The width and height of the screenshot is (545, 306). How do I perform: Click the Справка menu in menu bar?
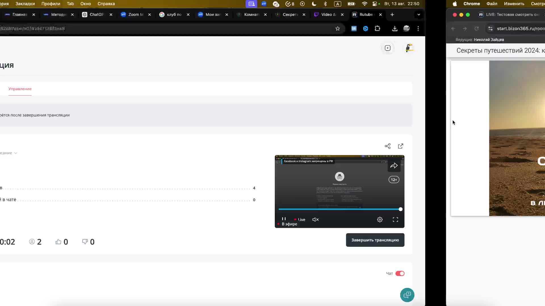pos(106,3)
